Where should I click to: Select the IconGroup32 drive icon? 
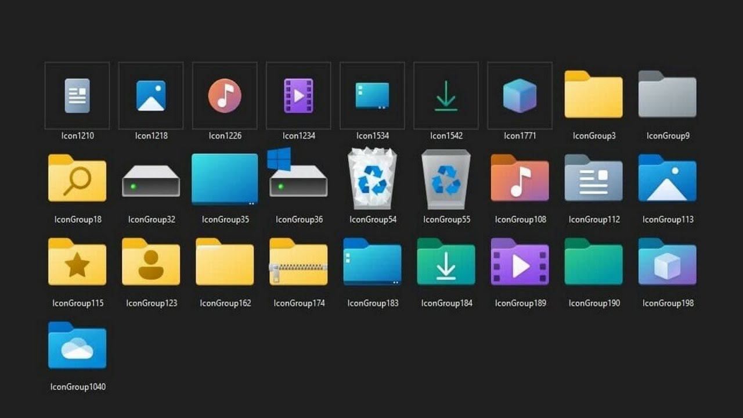point(151,181)
